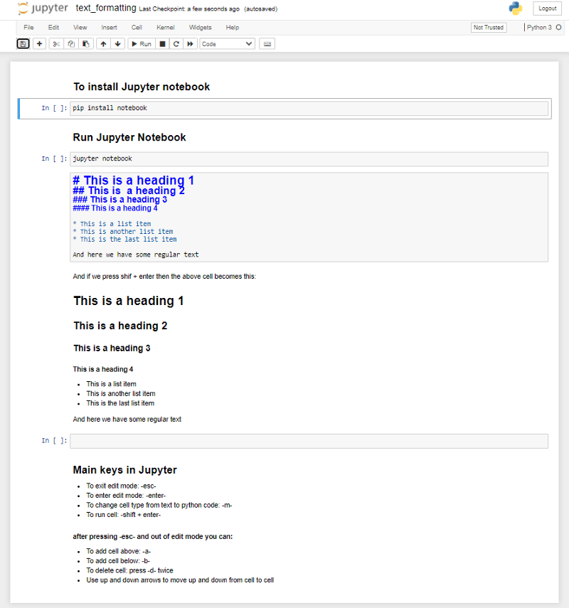Image resolution: width=569 pixels, height=608 pixels.
Task: Click 'To enter edit mode: -enter-' bullet
Action: click(126, 496)
